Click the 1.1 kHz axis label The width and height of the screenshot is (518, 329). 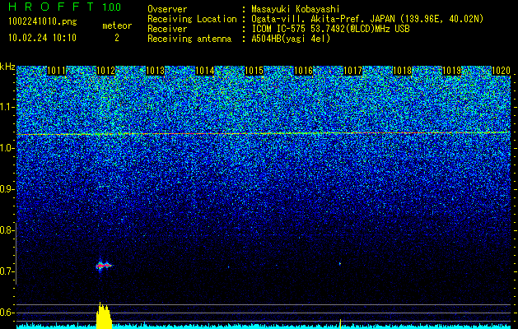pos(6,107)
